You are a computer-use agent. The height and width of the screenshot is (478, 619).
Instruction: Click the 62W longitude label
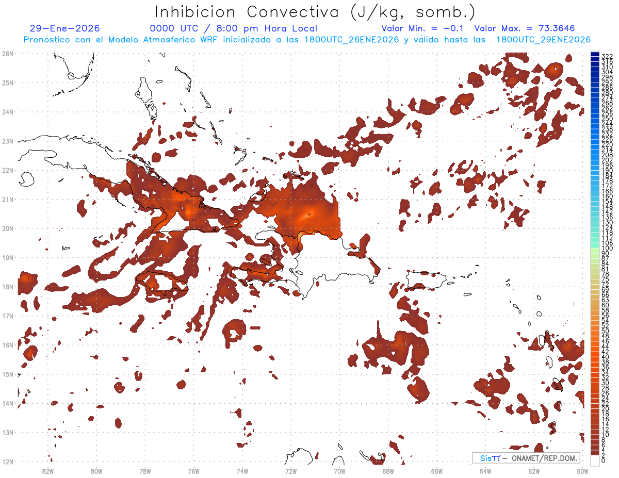tap(534, 470)
